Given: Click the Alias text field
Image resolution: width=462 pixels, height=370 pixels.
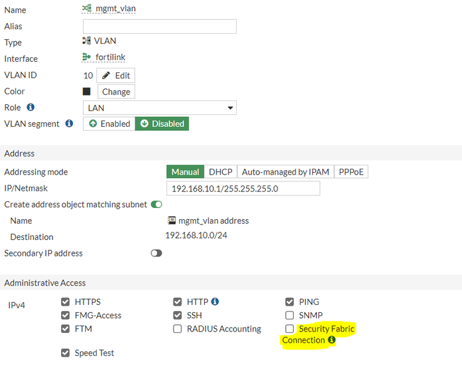Looking at the screenshot, I should point(160,27).
